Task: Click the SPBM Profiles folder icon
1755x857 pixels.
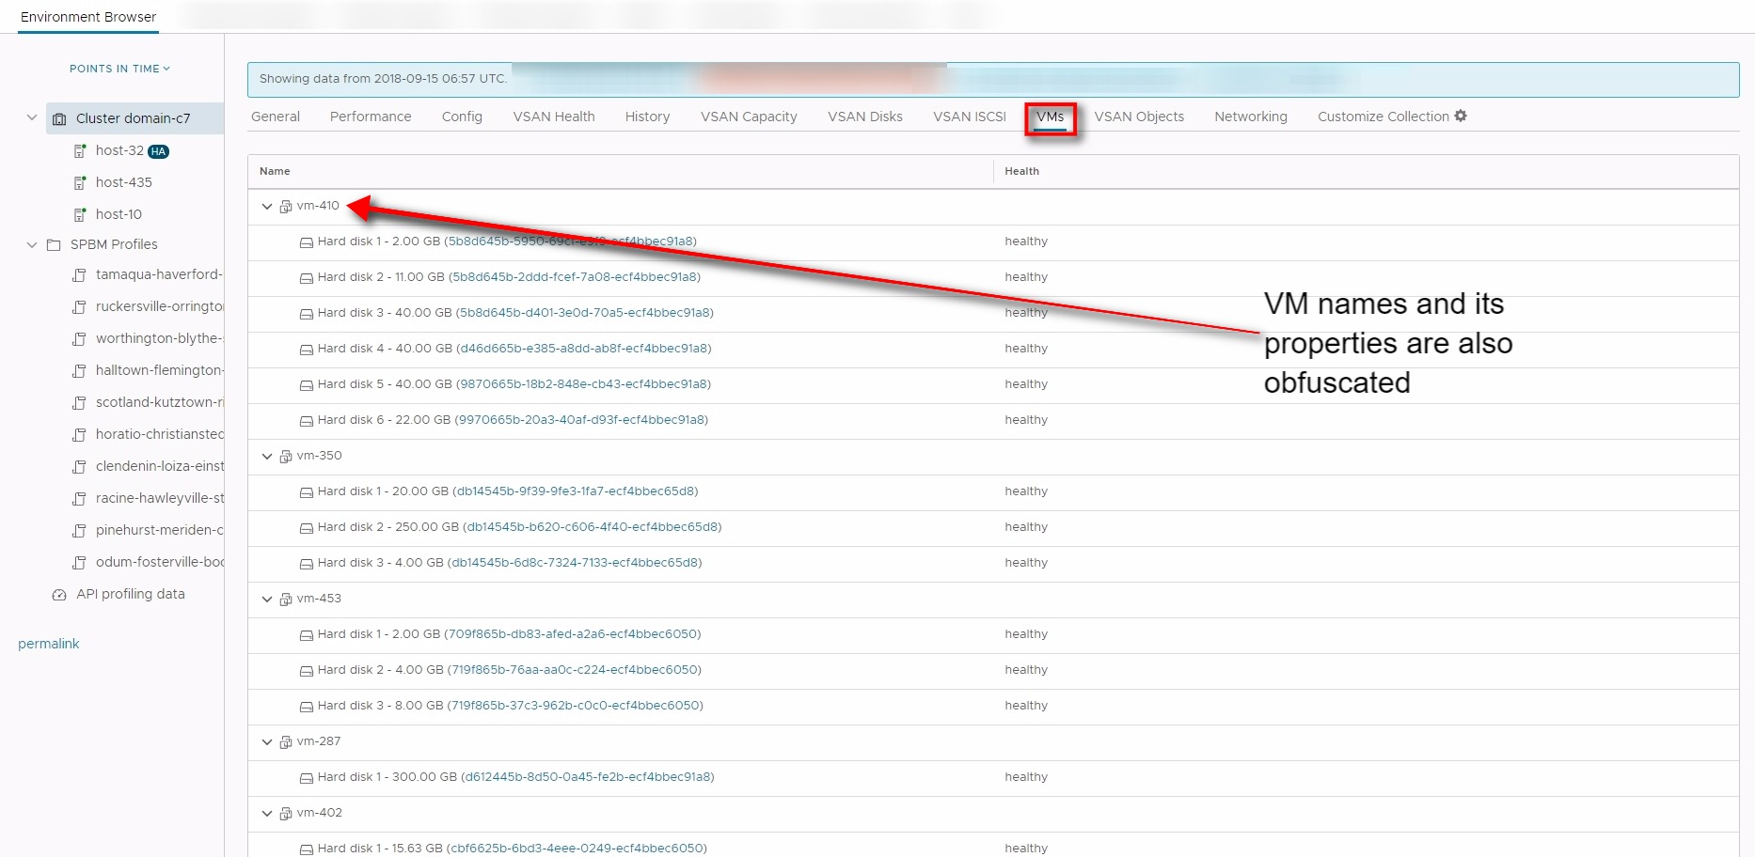Action: (54, 245)
